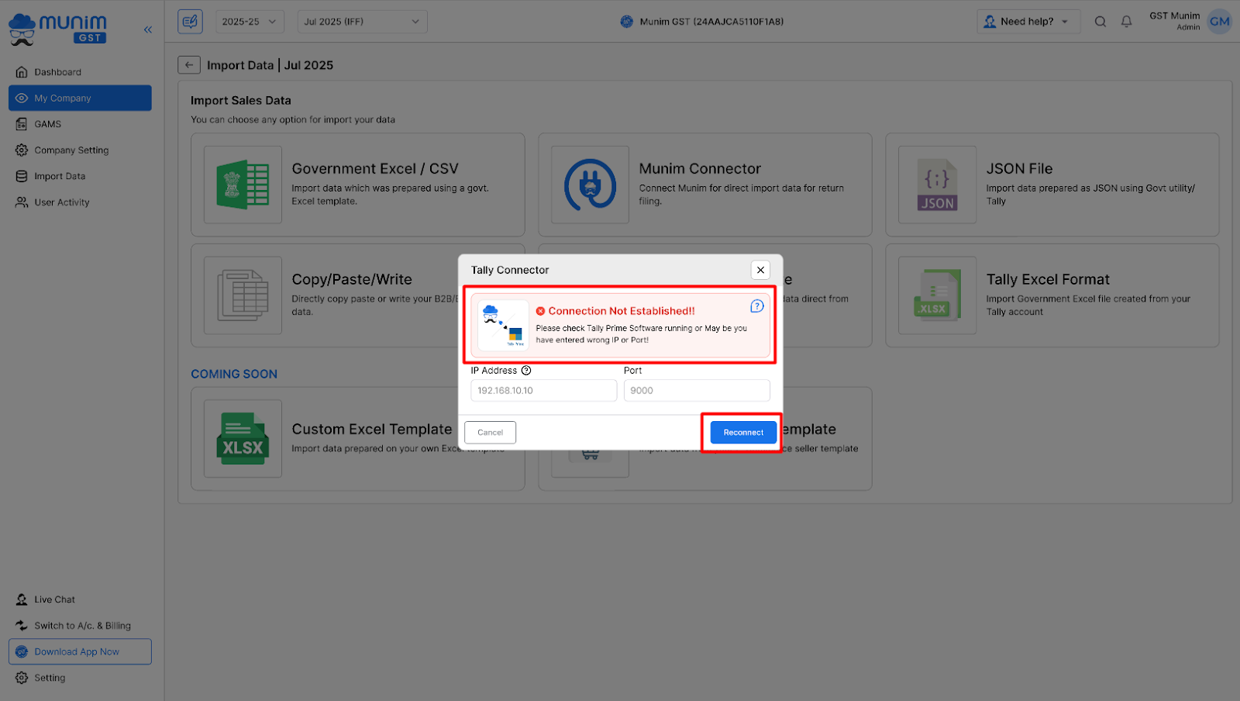The image size is (1240, 701).
Task: Open Company Setting in sidebar
Action: (71, 150)
